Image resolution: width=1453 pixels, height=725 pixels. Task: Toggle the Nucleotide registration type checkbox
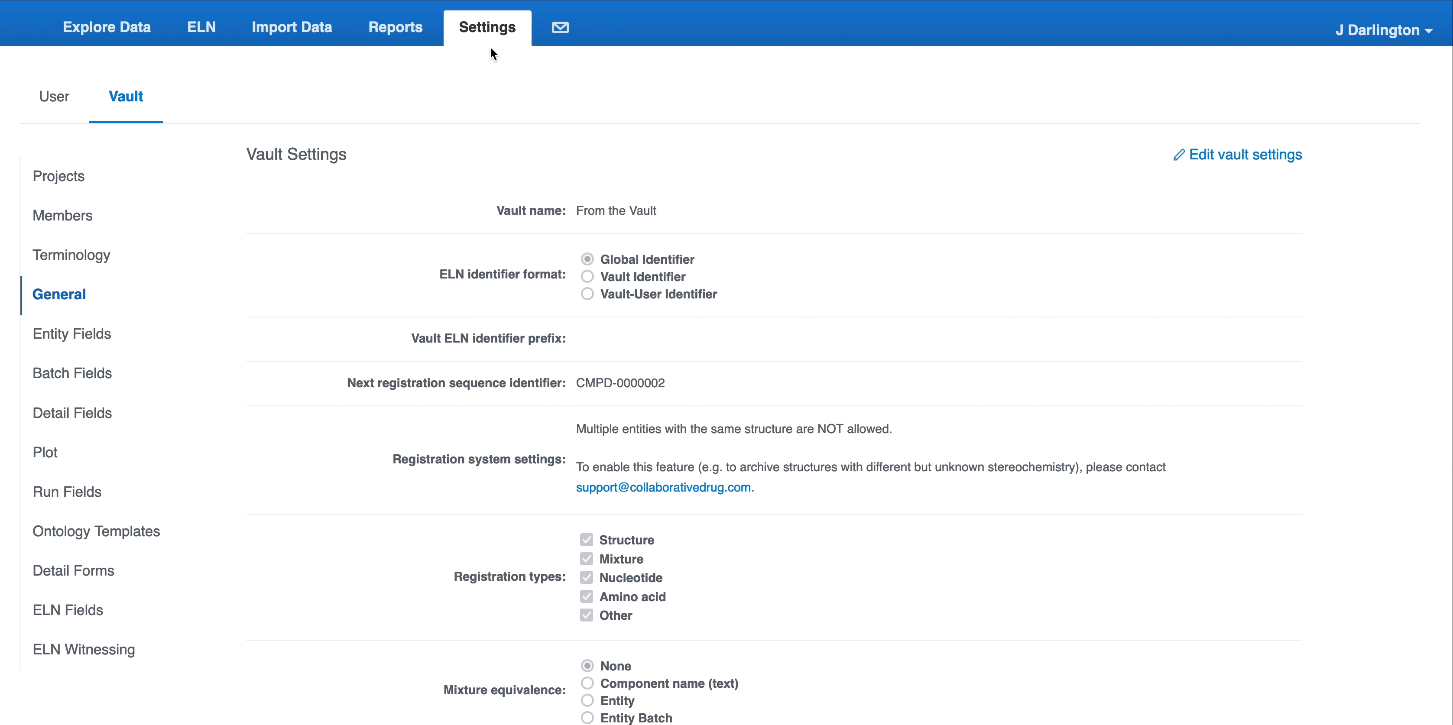587,577
